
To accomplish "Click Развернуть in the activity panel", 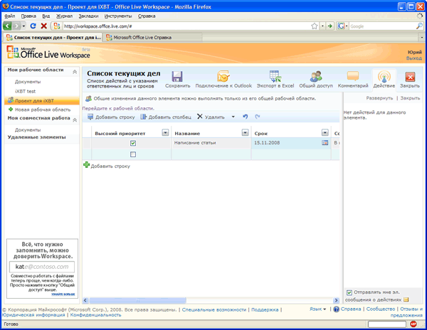I will point(379,98).
